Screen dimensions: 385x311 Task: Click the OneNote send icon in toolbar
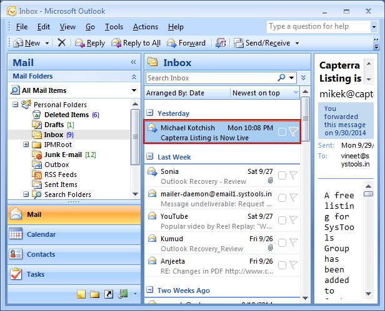tap(221, 43)
